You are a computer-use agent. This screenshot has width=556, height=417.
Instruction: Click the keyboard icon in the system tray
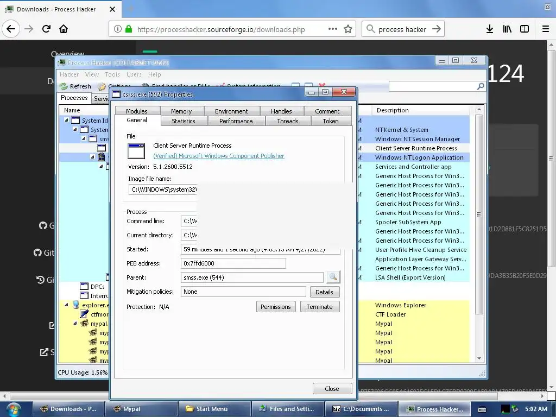pyautogui.click(x=482, y=409)
